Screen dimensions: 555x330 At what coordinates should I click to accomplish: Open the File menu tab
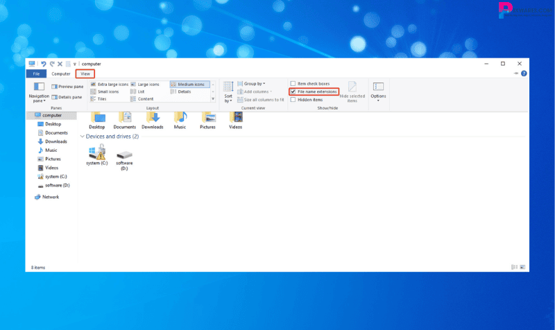point(35,73)
